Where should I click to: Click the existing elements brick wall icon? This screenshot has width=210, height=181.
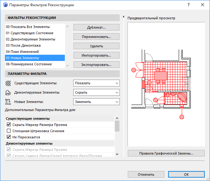[x=8, y=83]
